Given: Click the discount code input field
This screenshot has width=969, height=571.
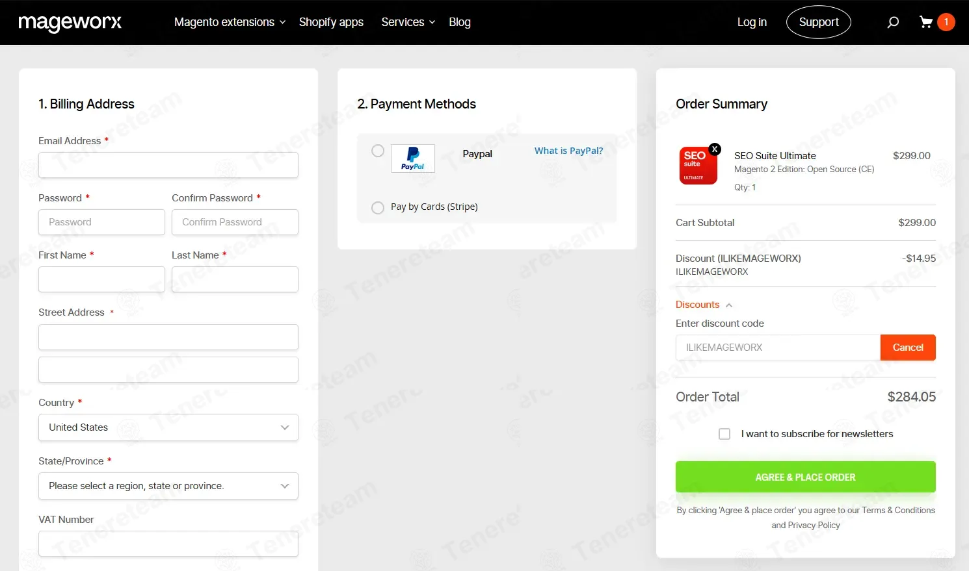Looking at the screenshot, I should pos(778,348).
